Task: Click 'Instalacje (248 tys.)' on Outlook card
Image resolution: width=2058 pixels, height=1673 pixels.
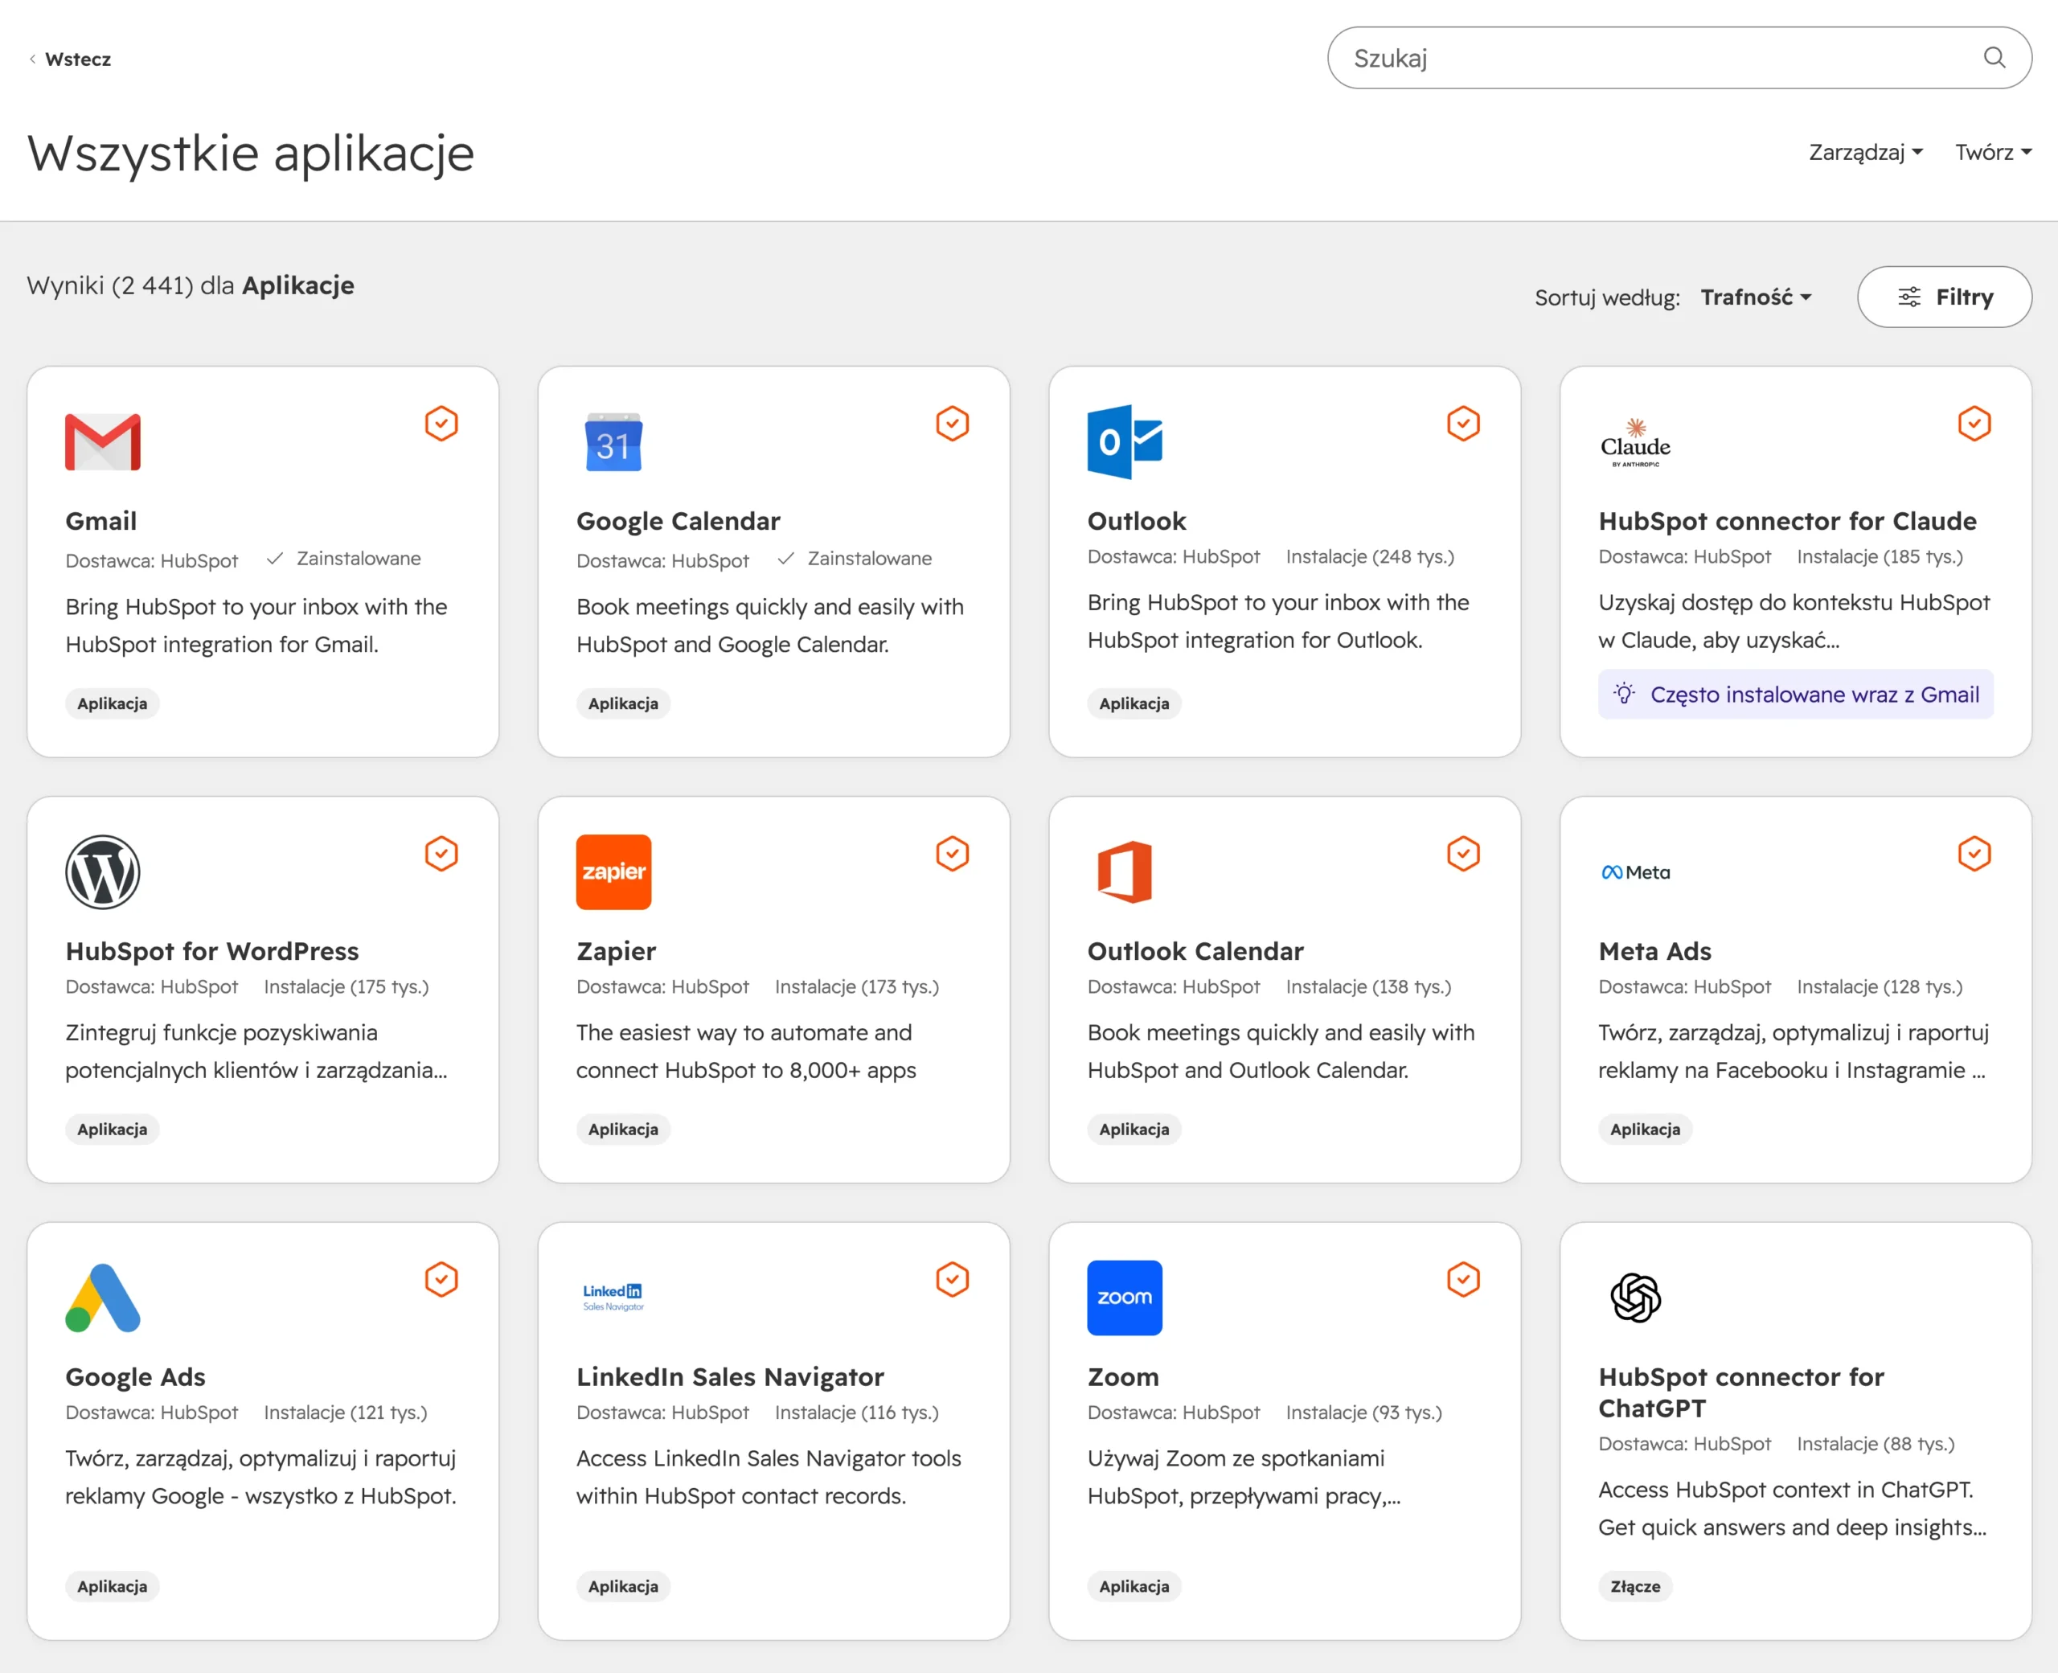Action: tap(1370, 556)
